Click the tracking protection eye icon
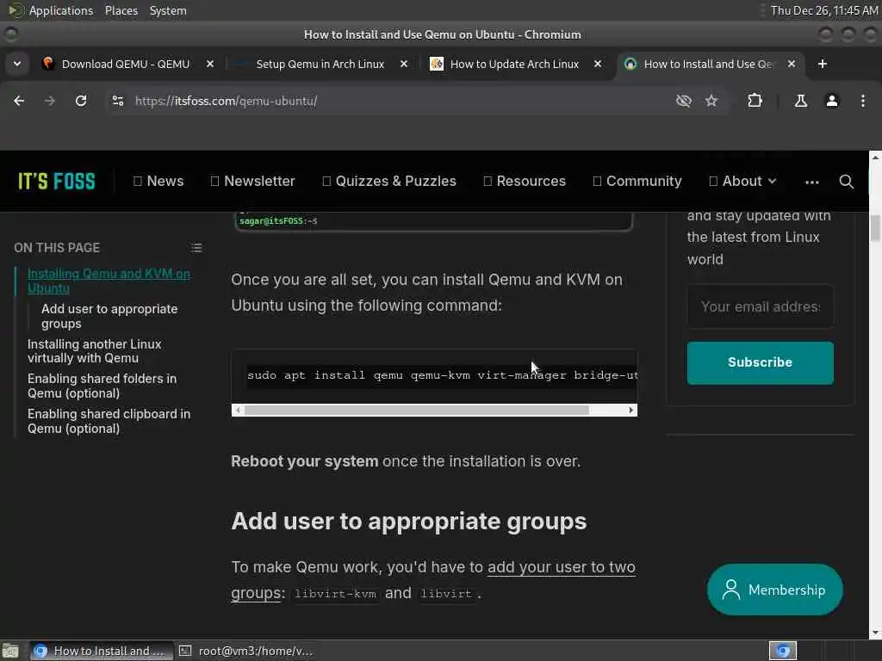This screenshot has height=661, width=882. (683, 101)
